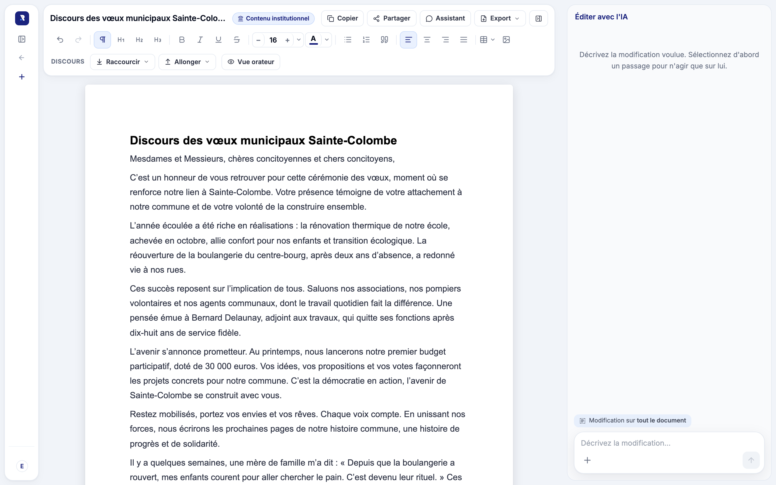Click Modification sur tout le document chip

pyautogui.click(x=633, y=421)
